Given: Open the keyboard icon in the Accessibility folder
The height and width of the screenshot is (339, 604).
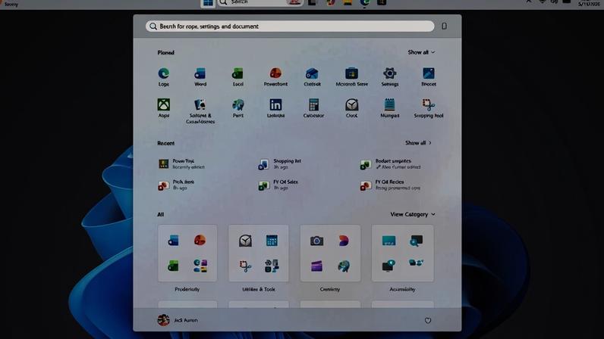Looking at the screenshot, I should (389, 241).
